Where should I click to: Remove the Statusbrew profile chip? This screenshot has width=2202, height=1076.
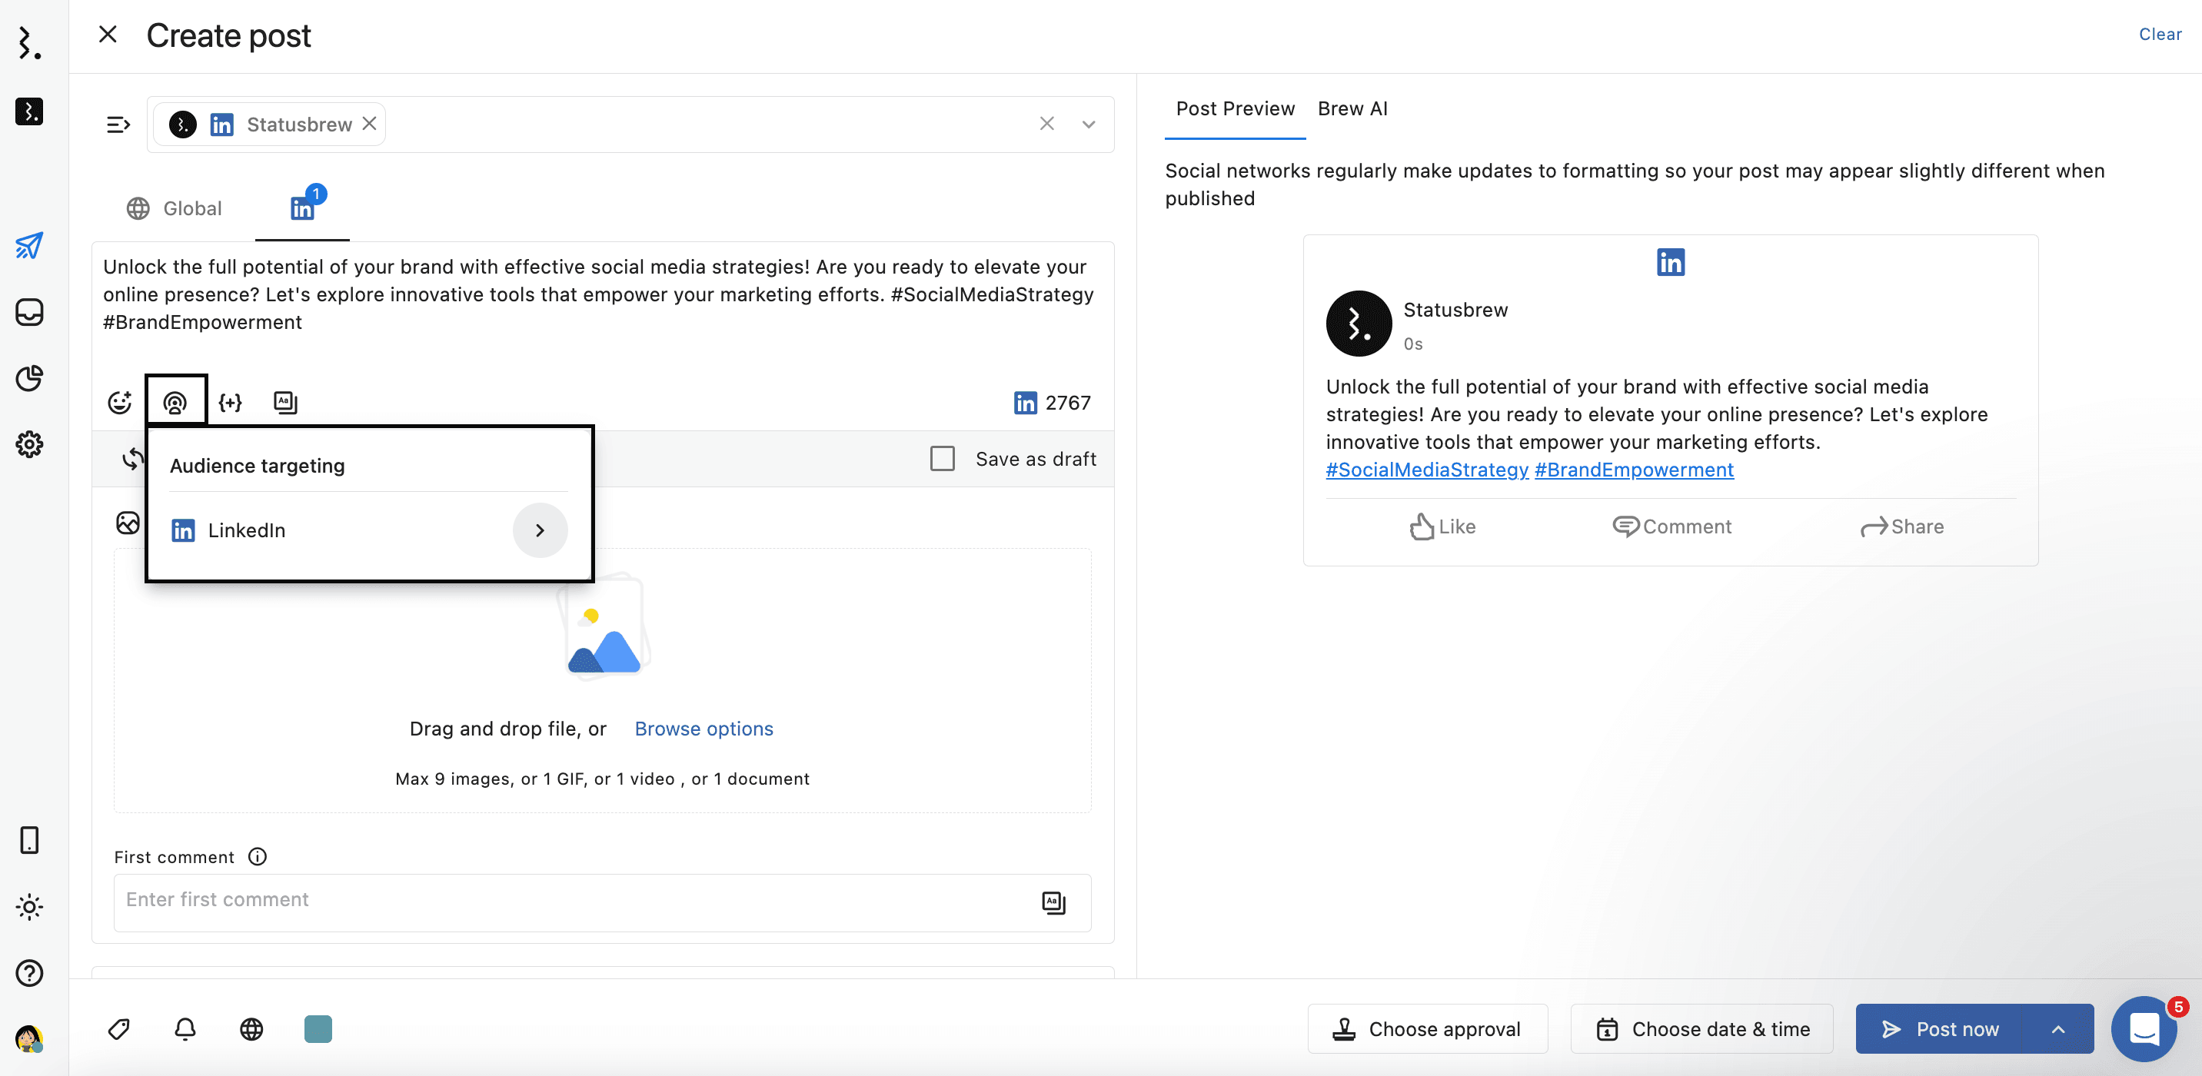pyautogui.click(x=369, y=124)
